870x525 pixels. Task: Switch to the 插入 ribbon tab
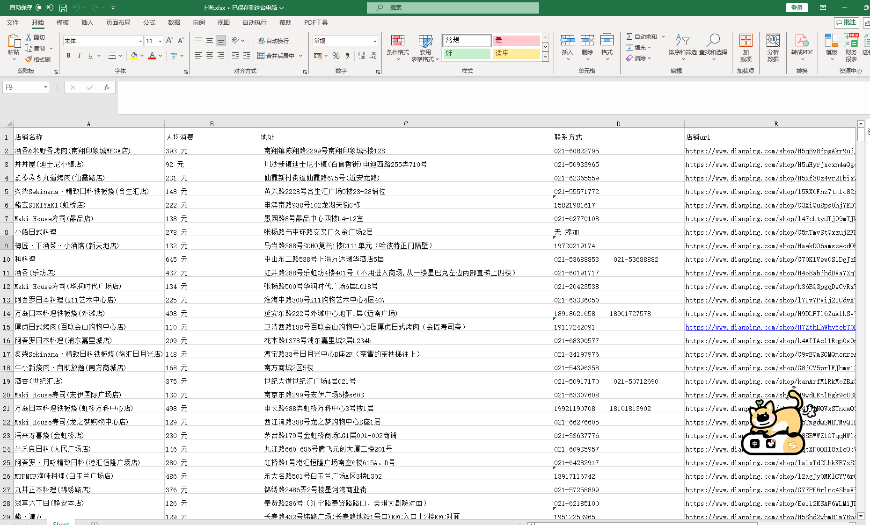[87, 22]
